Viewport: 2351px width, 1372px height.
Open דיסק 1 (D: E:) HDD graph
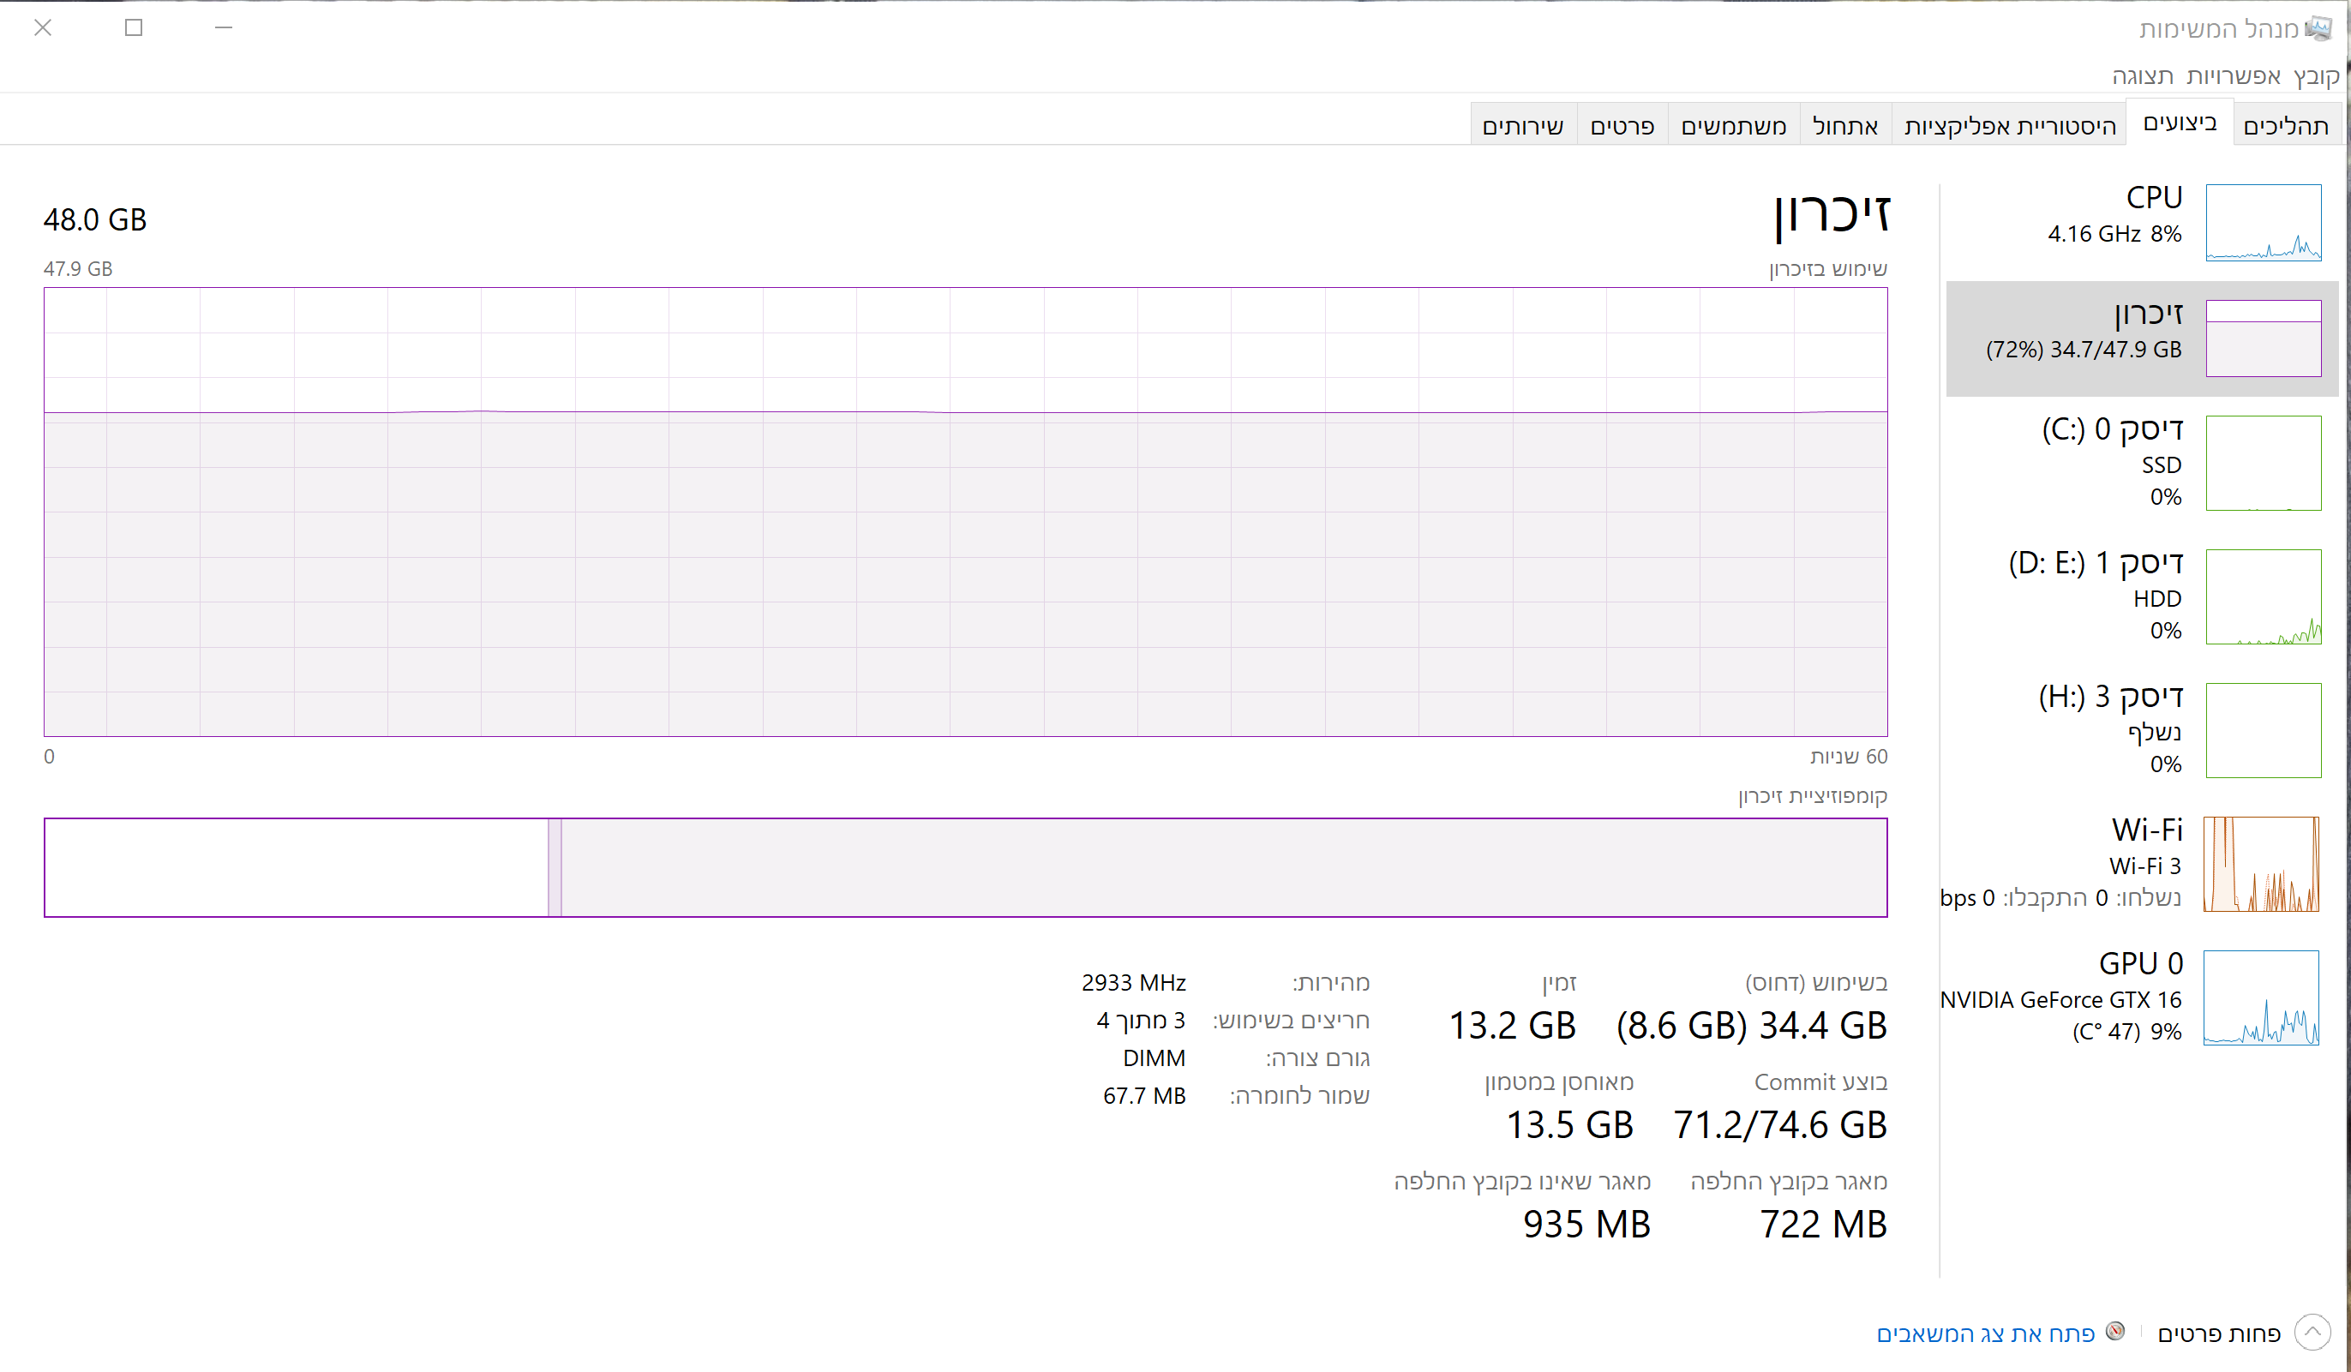(2263, 596)
